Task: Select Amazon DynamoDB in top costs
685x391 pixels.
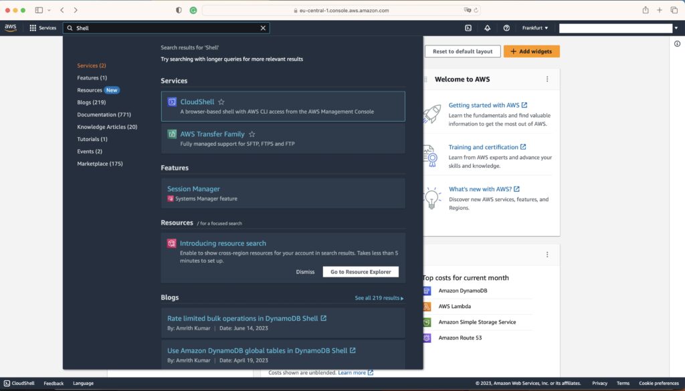Action: 463,291
